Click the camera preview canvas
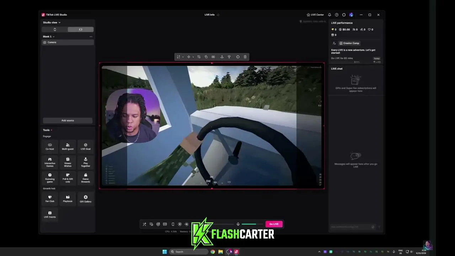455x256 pixels. (x=212, y=126)
